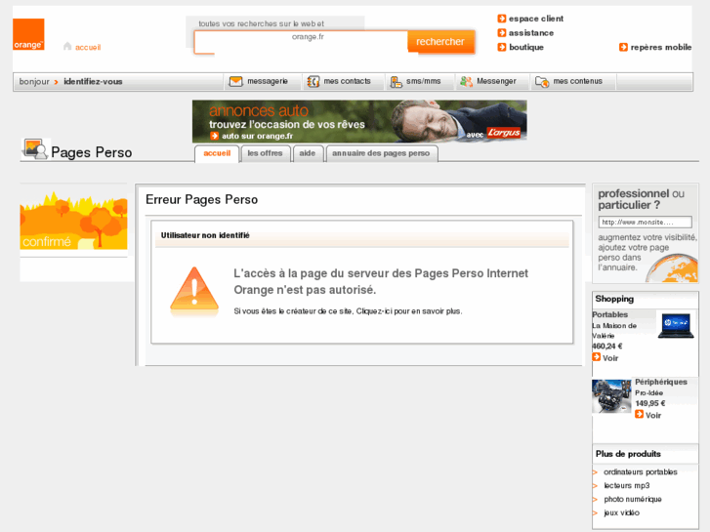Click the arrow icon next to boutique
710x532 pixels.
point(502,47)
